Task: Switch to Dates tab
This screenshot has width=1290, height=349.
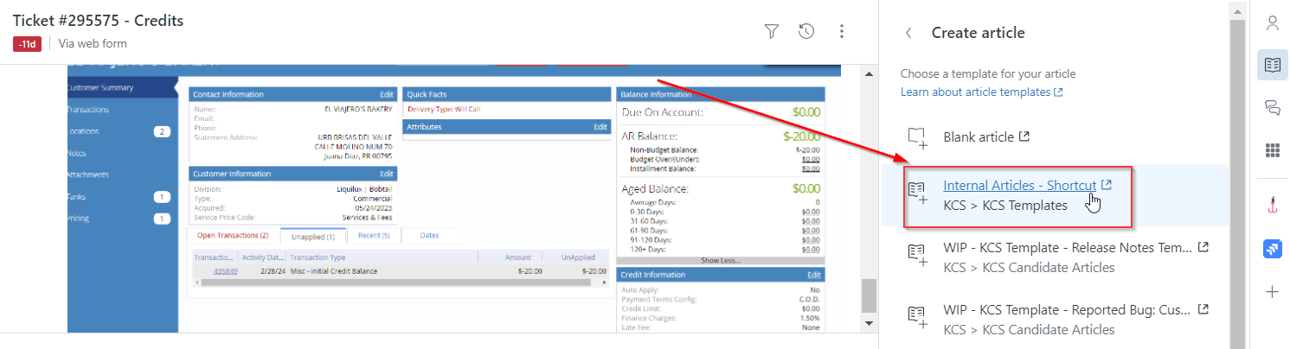Action: pos(428,235)
